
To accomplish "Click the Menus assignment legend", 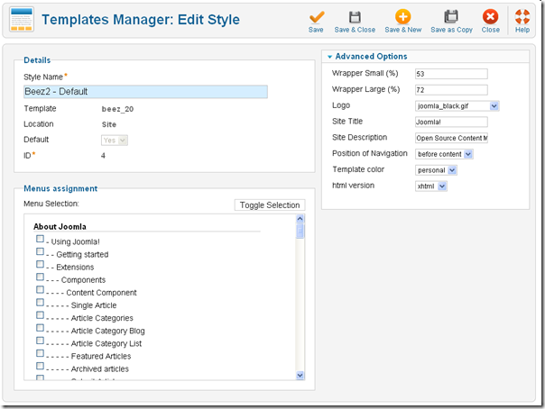I will coord(60,188).
